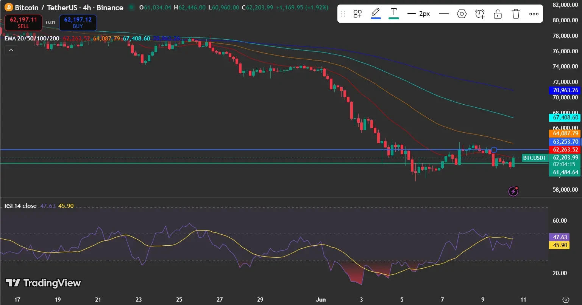The height and width of the screenshot is (305, 582).
Task: Click the 02:04:15 candle countdown timer
Action: click(x=564, y=164)
